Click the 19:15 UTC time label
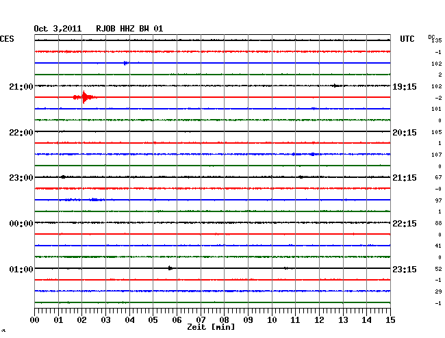Image resolution: width=445 pixels, height=338 pixels. [405, 86]
